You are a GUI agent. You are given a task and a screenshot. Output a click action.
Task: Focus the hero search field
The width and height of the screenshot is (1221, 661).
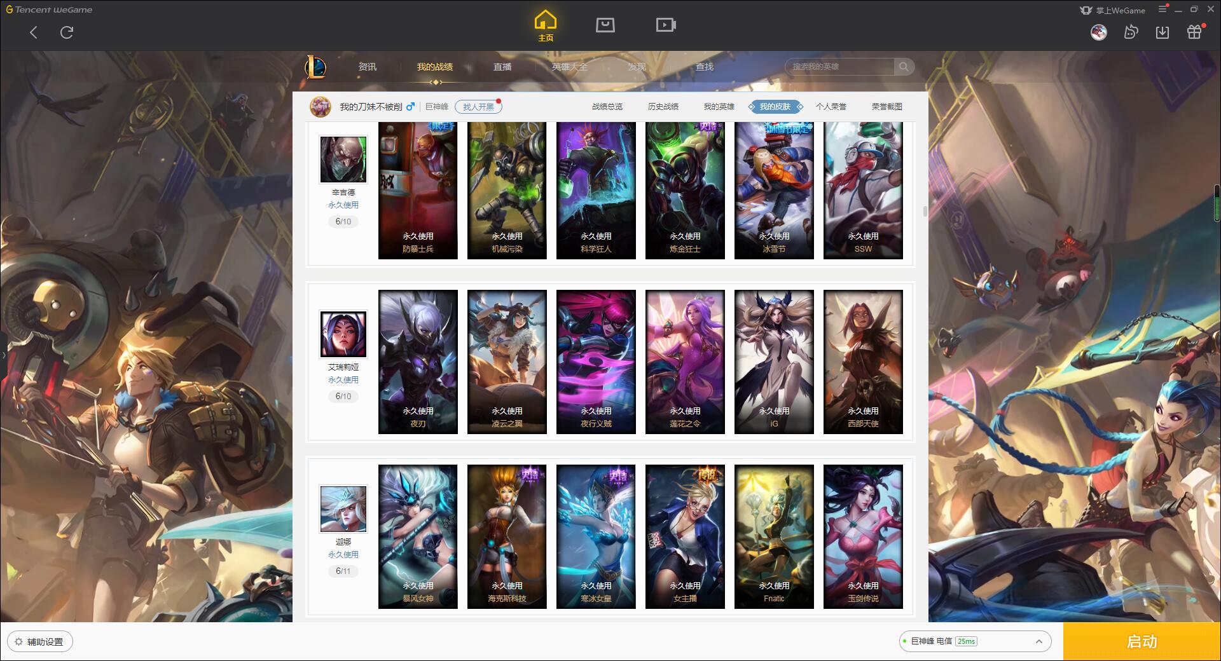point(841,67)
